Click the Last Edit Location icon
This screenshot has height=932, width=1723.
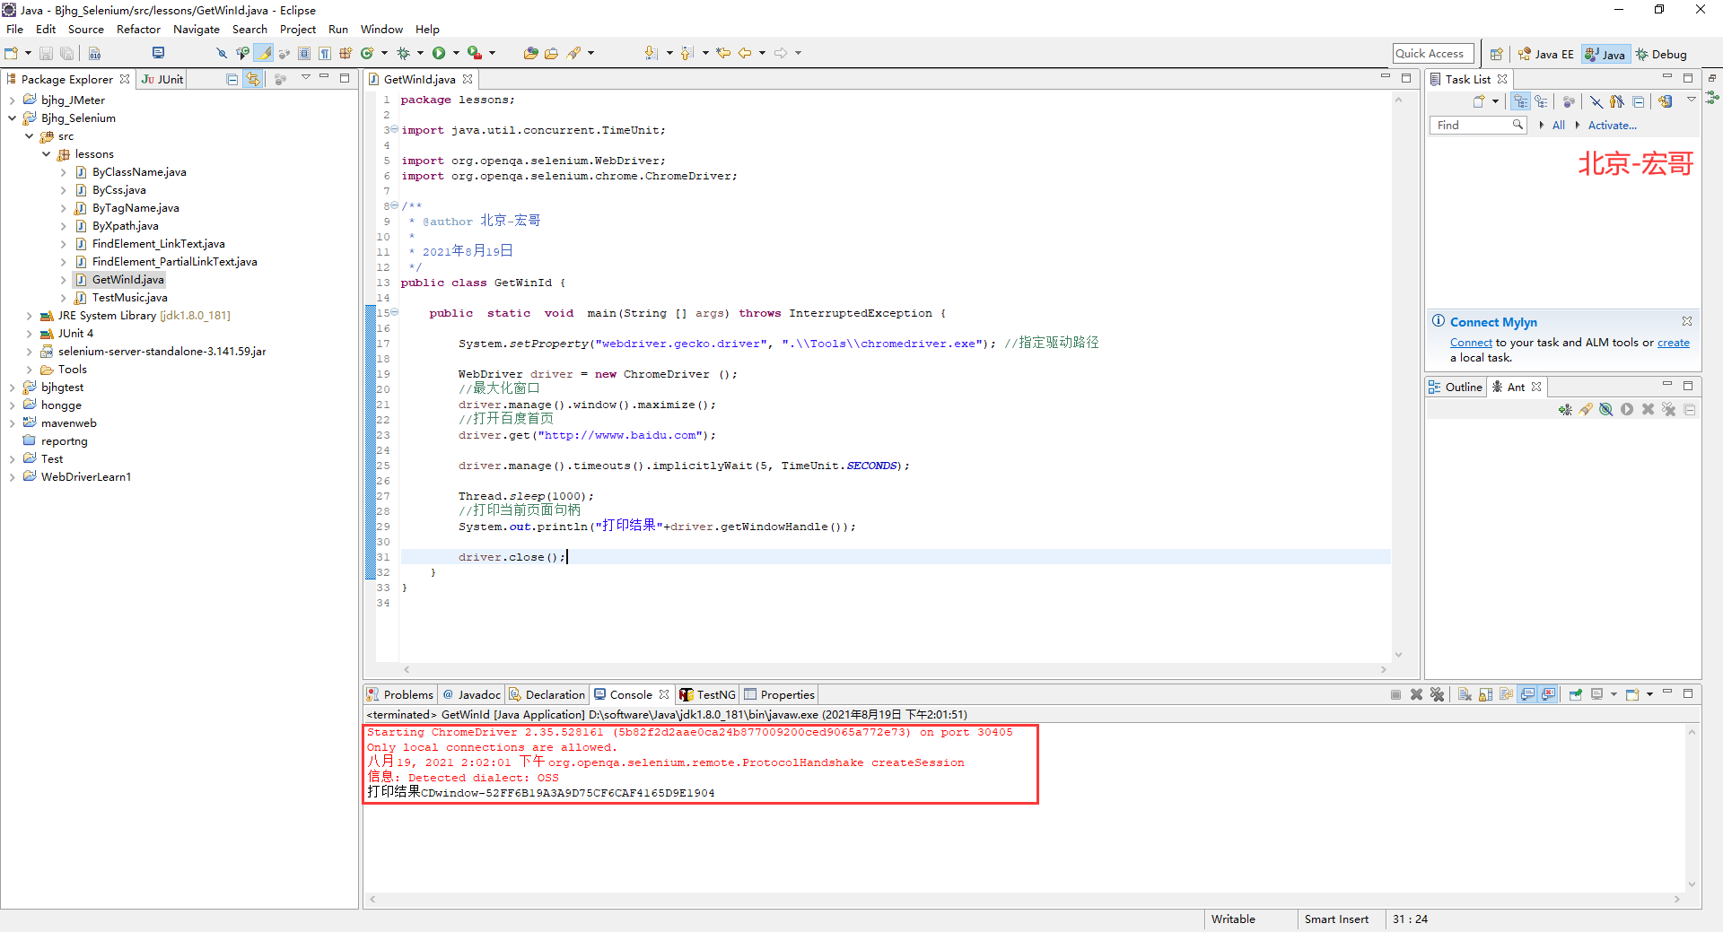pyautogui.click(x=723, y=53)
